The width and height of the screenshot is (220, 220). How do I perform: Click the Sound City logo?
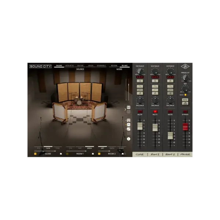pyautogui.click(x=40, y=66)
